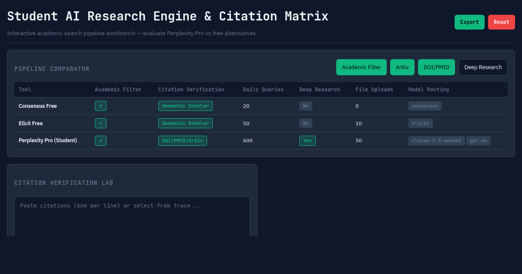Toggle the ArXiv filter chip

click(402, 67)
